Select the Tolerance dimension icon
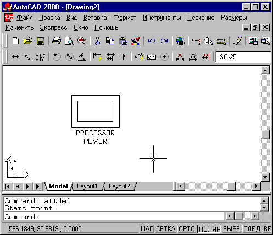 click(x=152, y=57)
